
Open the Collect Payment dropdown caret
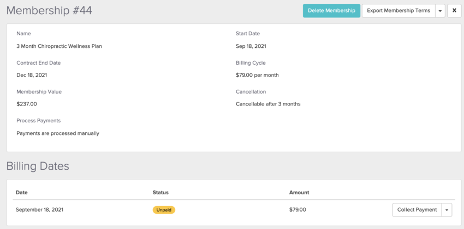pos(447,210)
